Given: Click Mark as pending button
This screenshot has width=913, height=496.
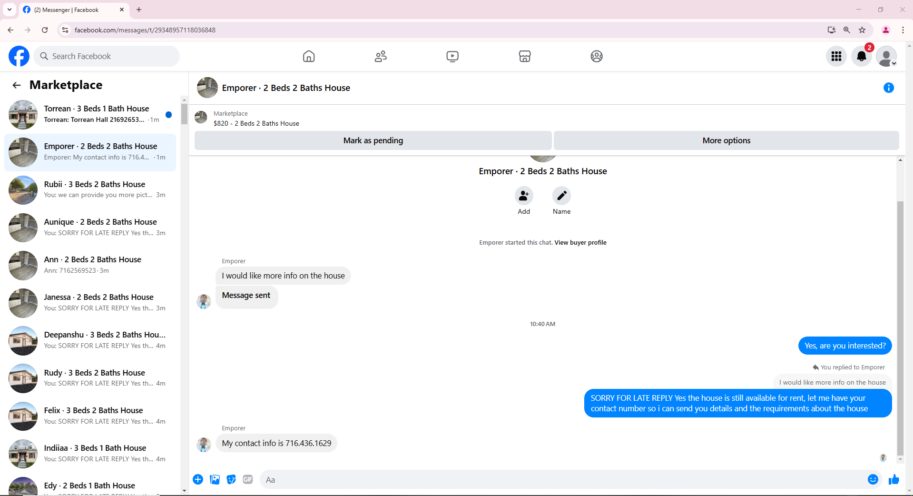Looking at the screenshot, I should pos(373,140).
